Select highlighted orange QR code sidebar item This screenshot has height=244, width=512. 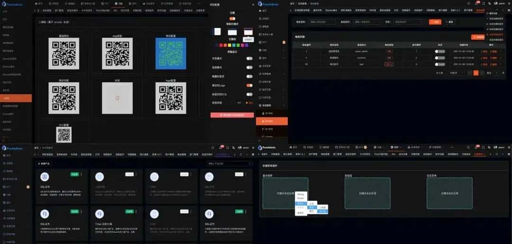click(x=16, y=98)
